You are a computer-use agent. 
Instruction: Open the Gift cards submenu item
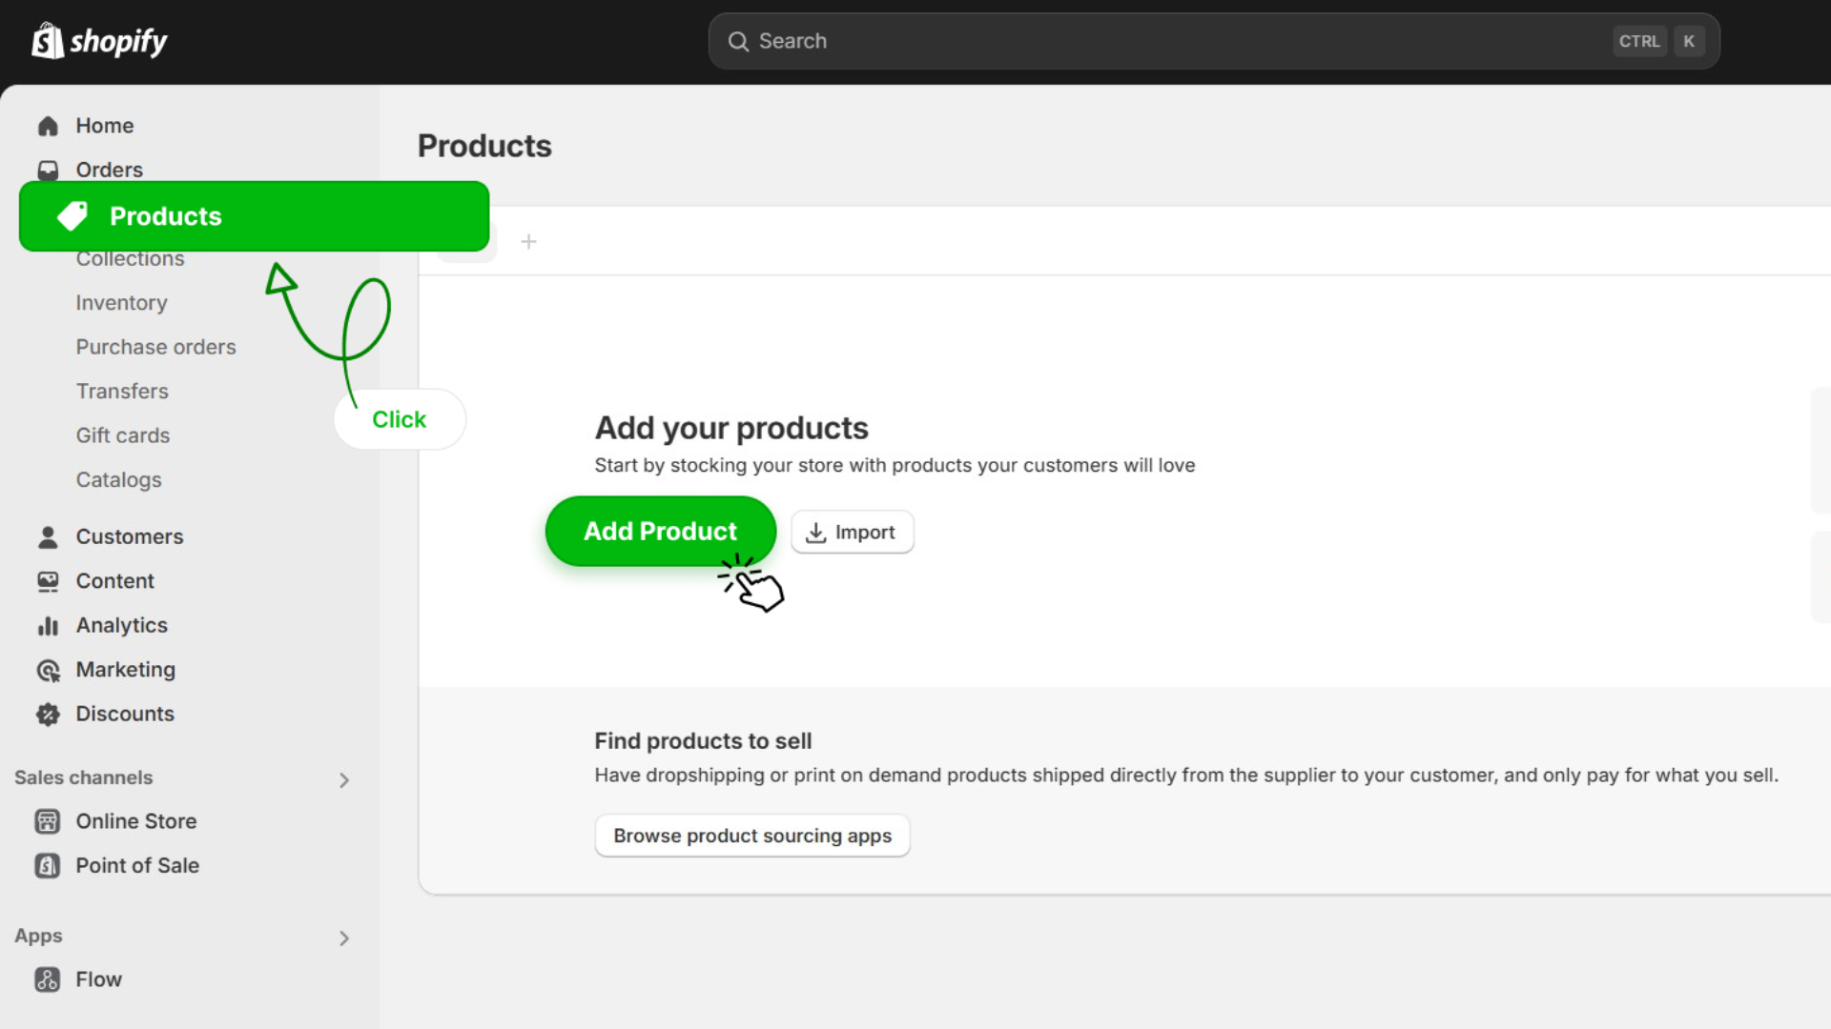[123, 435]
